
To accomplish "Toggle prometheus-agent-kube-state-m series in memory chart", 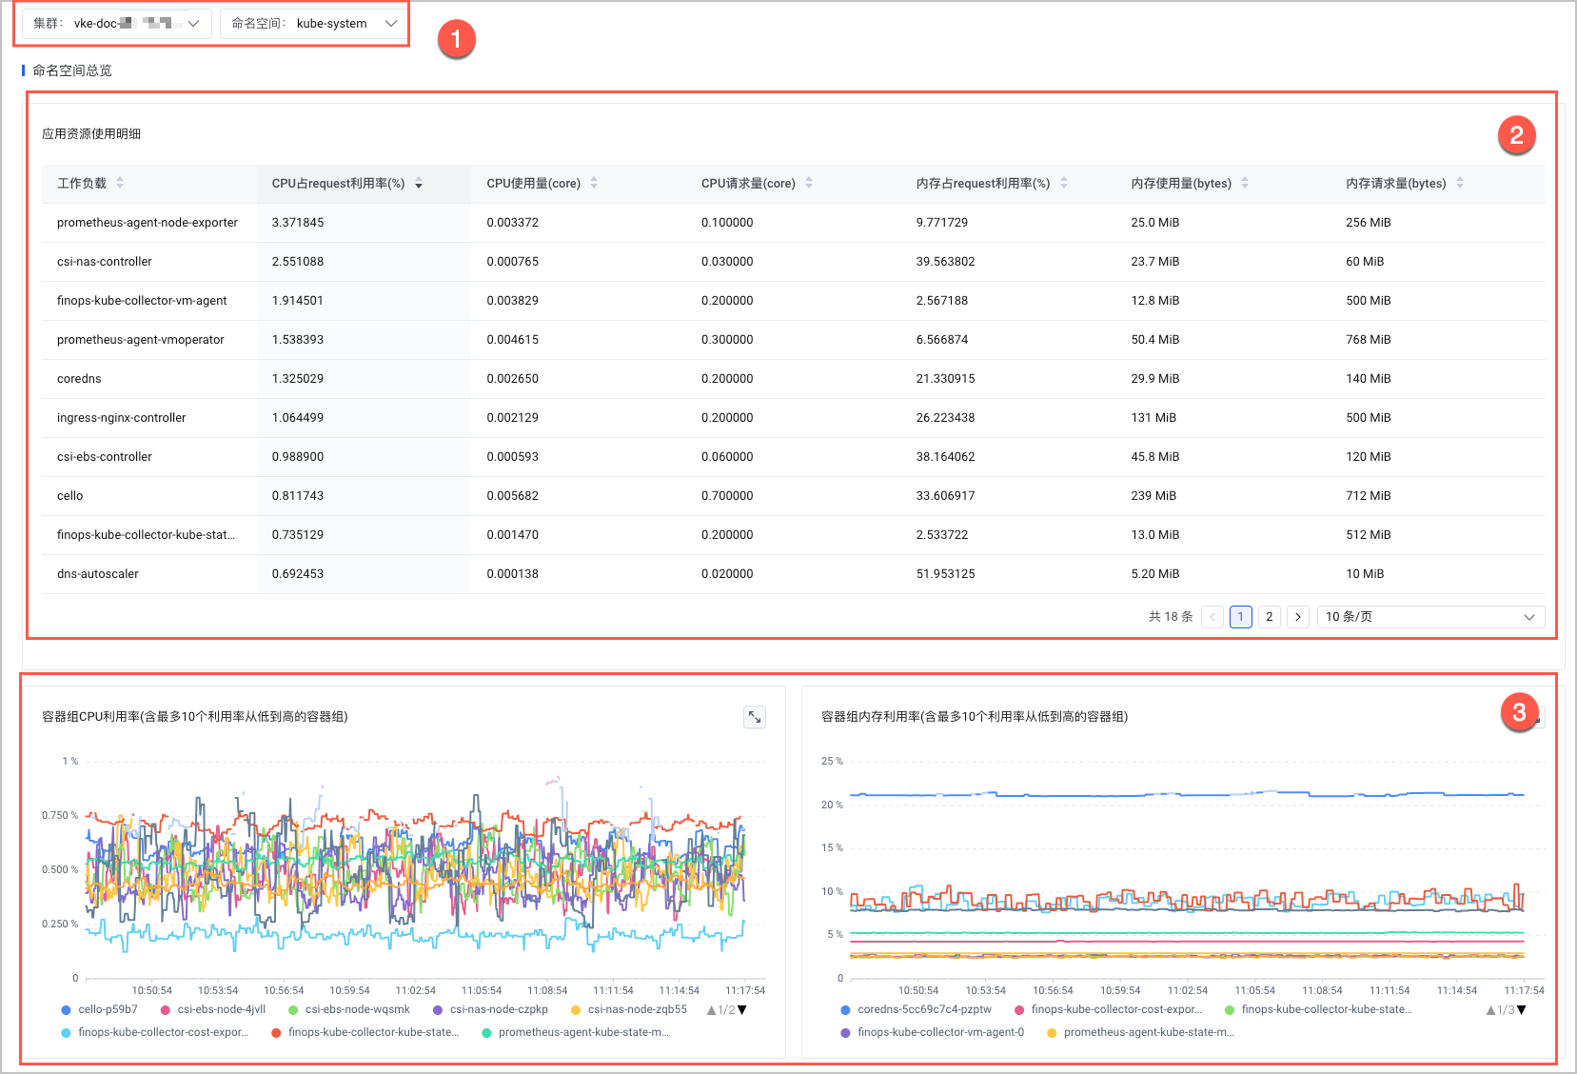I will point(1140,1032).
